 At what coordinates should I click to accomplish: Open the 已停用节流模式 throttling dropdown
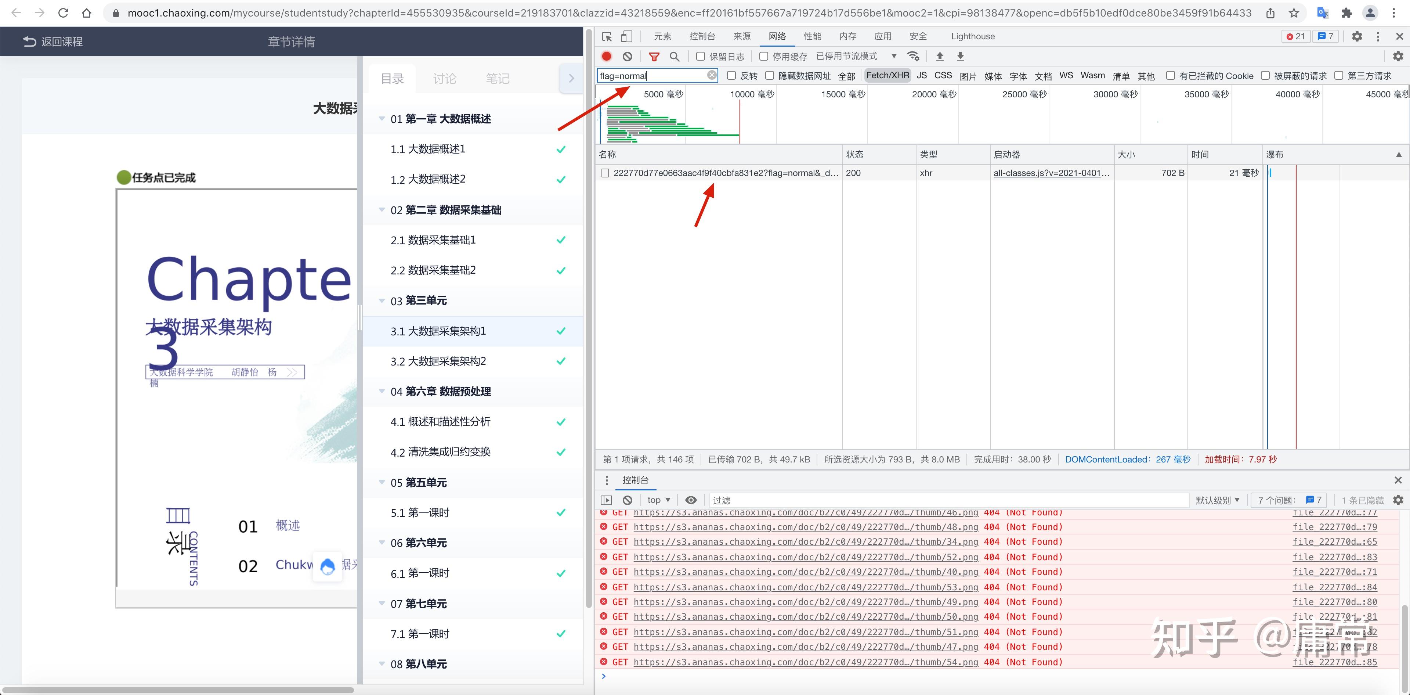coord(856,57)
